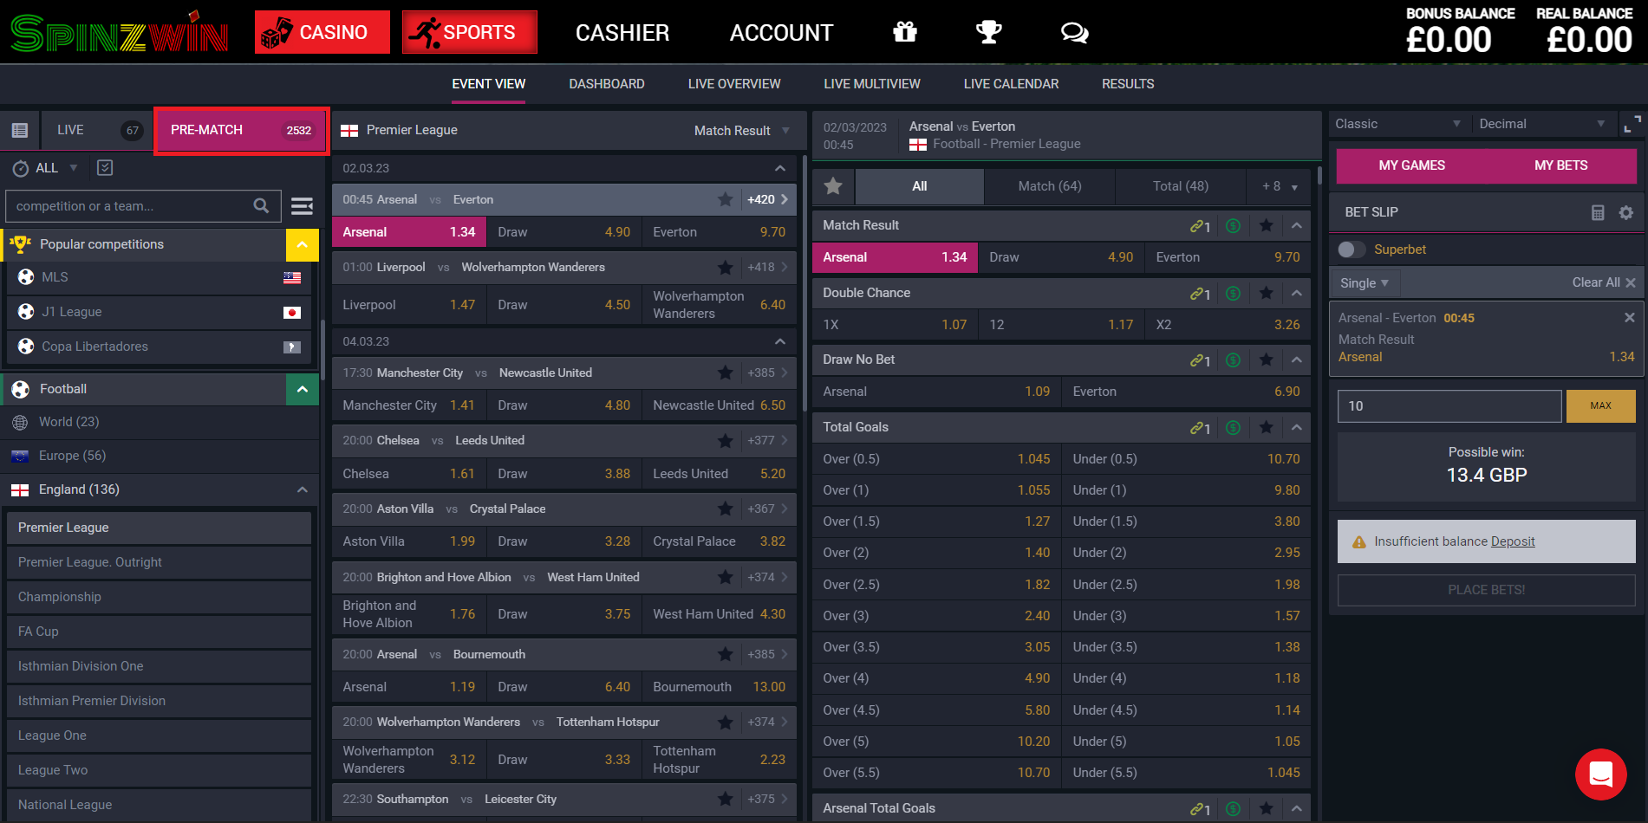The width and height of the screenshot is (1648, 823).
Task: Open Europe (56) region
Action: coord(159,456)
